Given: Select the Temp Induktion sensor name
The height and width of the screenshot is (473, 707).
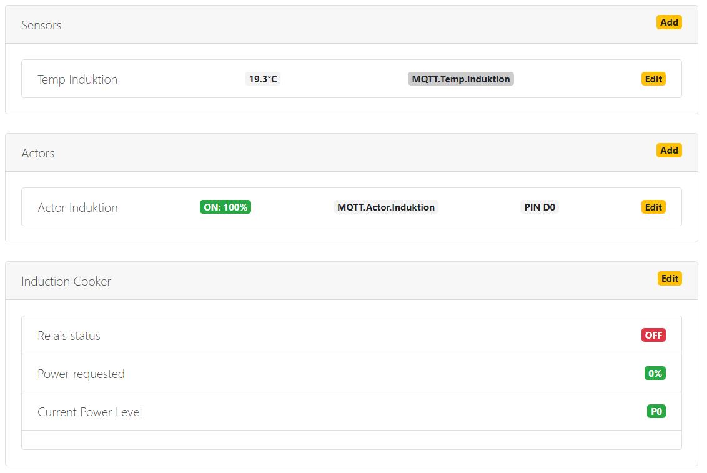Looking at the screenshot, I should click(x=77, y=79).
